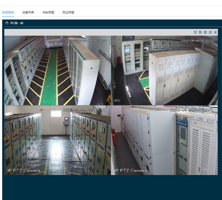
Task: Choose the layout icon left of 3x3 grid
Action: [205, 32]
